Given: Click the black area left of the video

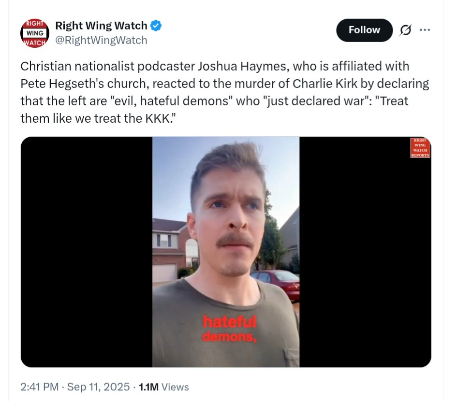Looking at the screenshot, I should coord(87,252).
